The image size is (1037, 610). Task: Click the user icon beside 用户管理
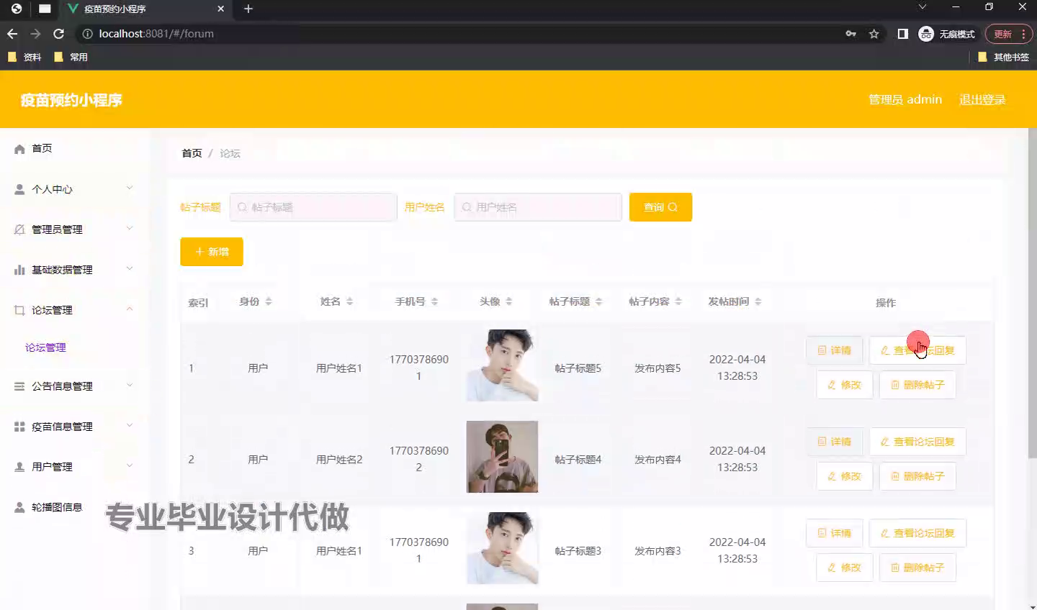click(19, 467)
